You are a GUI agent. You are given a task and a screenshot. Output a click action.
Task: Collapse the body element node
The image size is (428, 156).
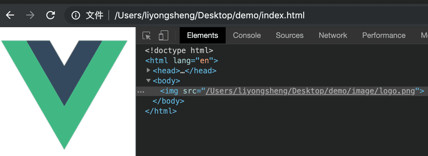point(149,81)
